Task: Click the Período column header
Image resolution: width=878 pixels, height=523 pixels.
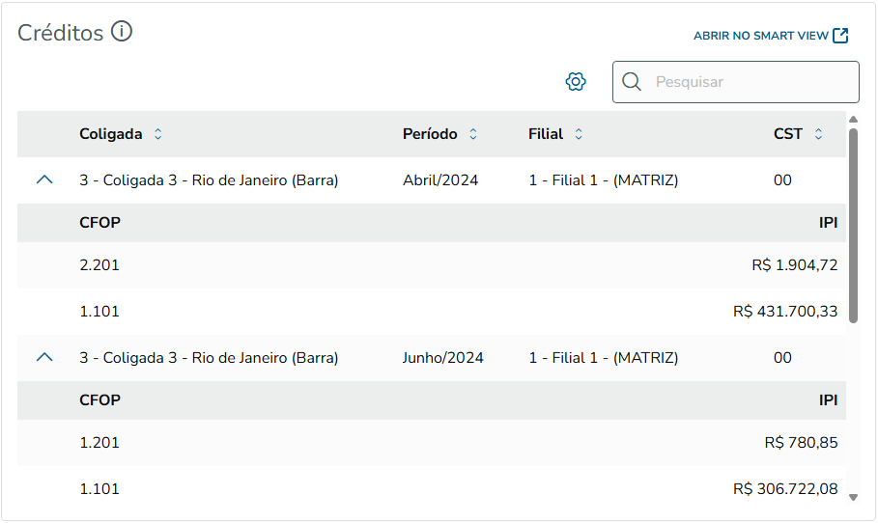Action: [430, 134]
